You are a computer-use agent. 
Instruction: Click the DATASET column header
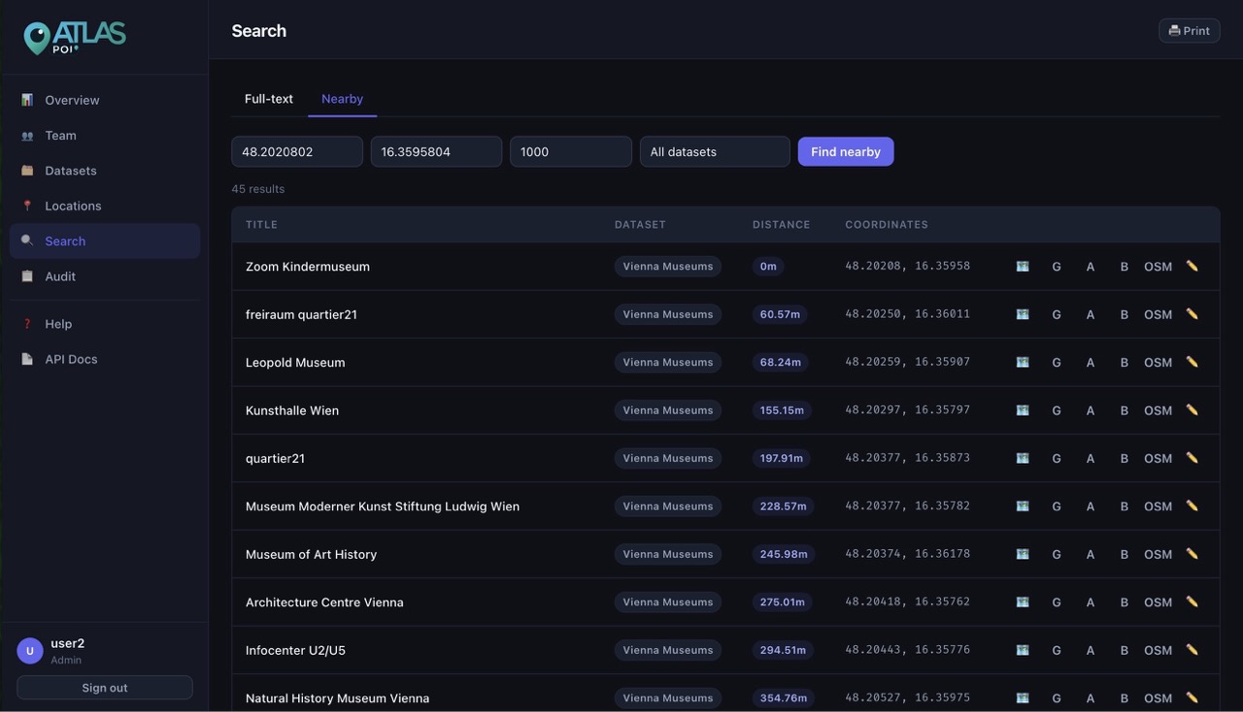tap(640, 224)
